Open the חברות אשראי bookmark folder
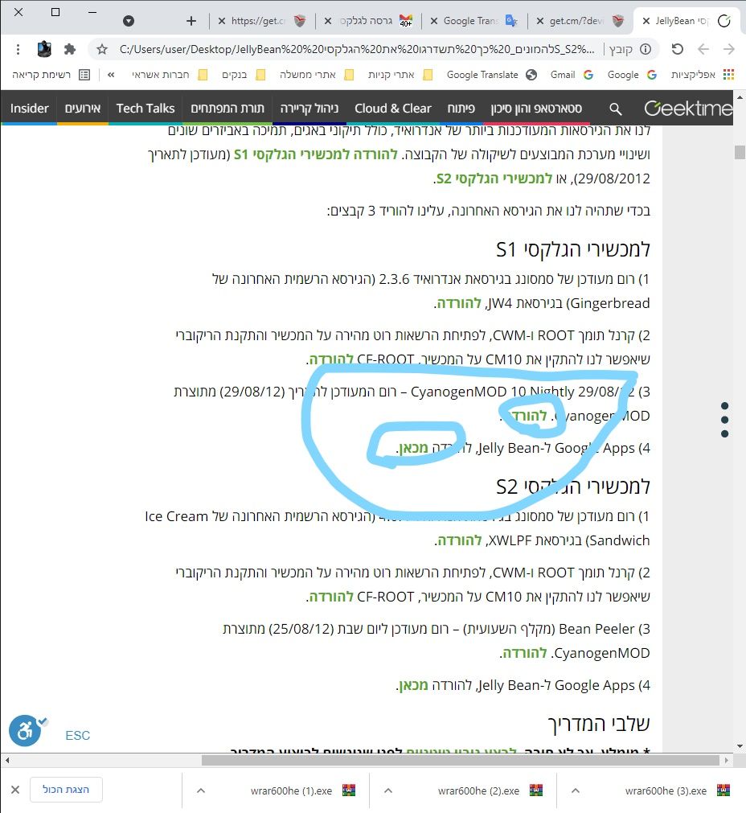This screenshot has width=746, height=813. (170, 75)
